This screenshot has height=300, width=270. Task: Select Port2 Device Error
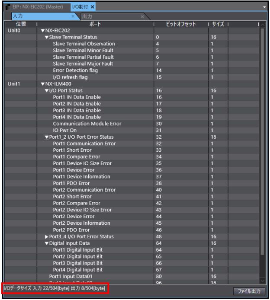[132, 217]
